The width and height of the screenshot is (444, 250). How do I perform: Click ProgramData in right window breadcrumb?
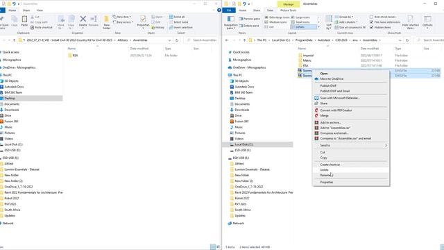304,40
